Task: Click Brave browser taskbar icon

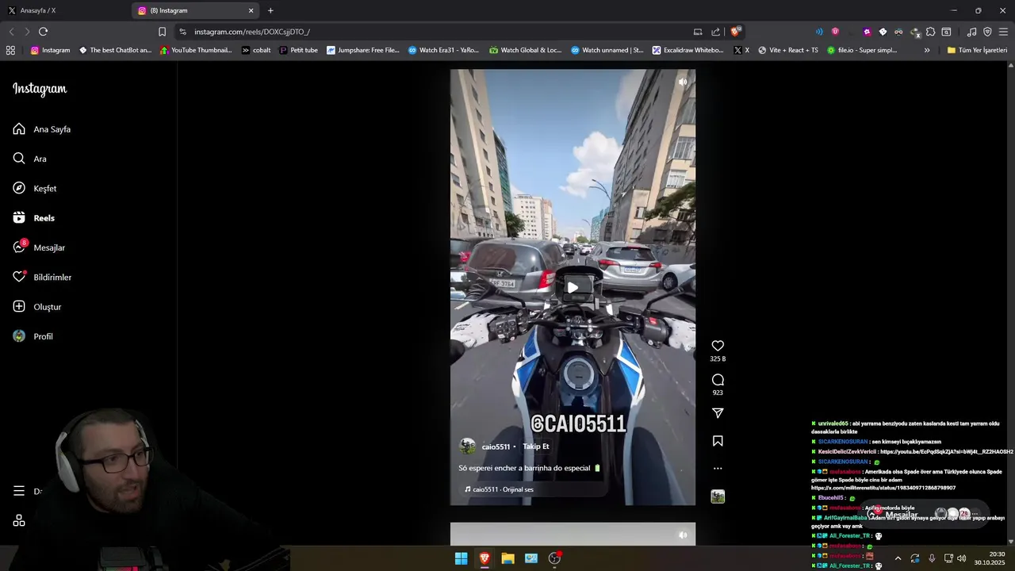Action: point(485,558)
